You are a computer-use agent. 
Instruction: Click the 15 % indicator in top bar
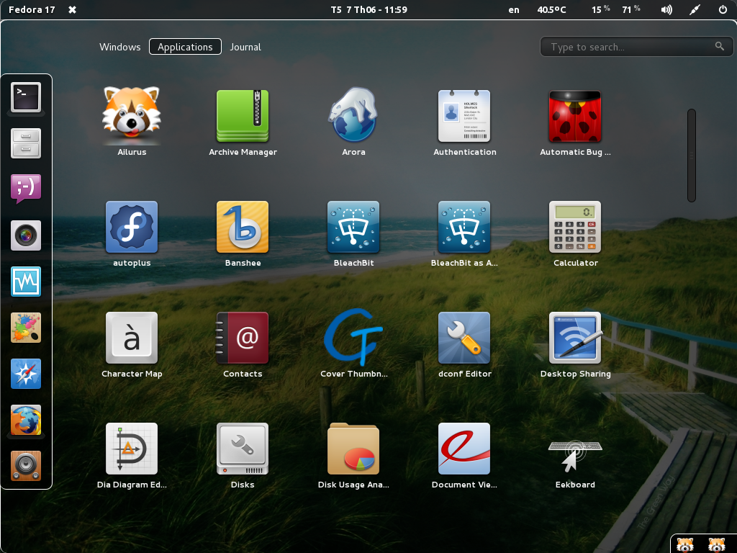point(601,9)
